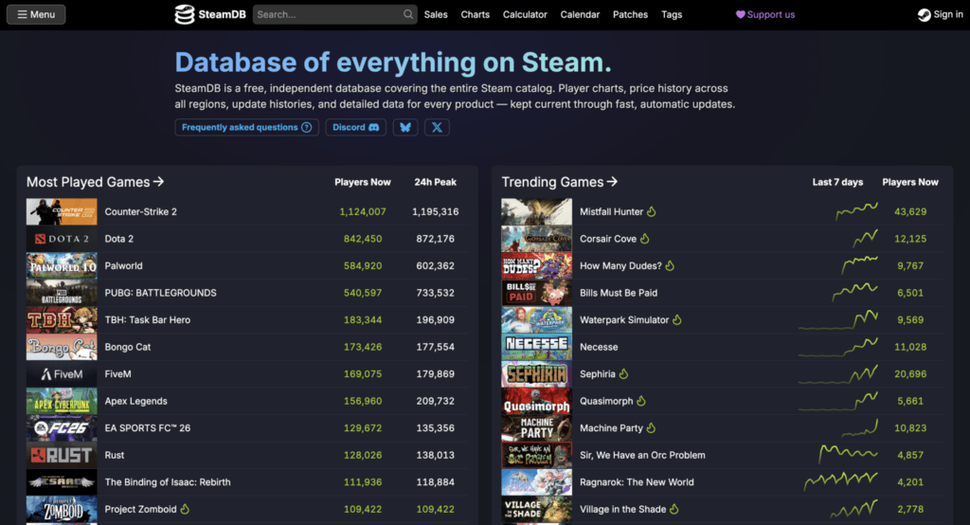The height and width of the screenshot is (525, 970).
Task: Click the Machine Party thumbnail
Action: tap(536, 427)
